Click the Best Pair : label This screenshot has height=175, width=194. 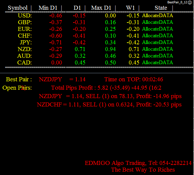tap(19, 79)
